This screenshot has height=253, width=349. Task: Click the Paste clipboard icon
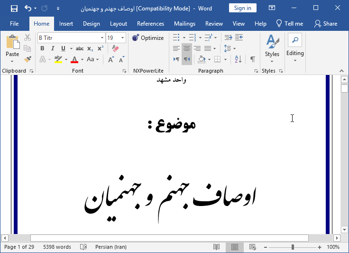13,42
